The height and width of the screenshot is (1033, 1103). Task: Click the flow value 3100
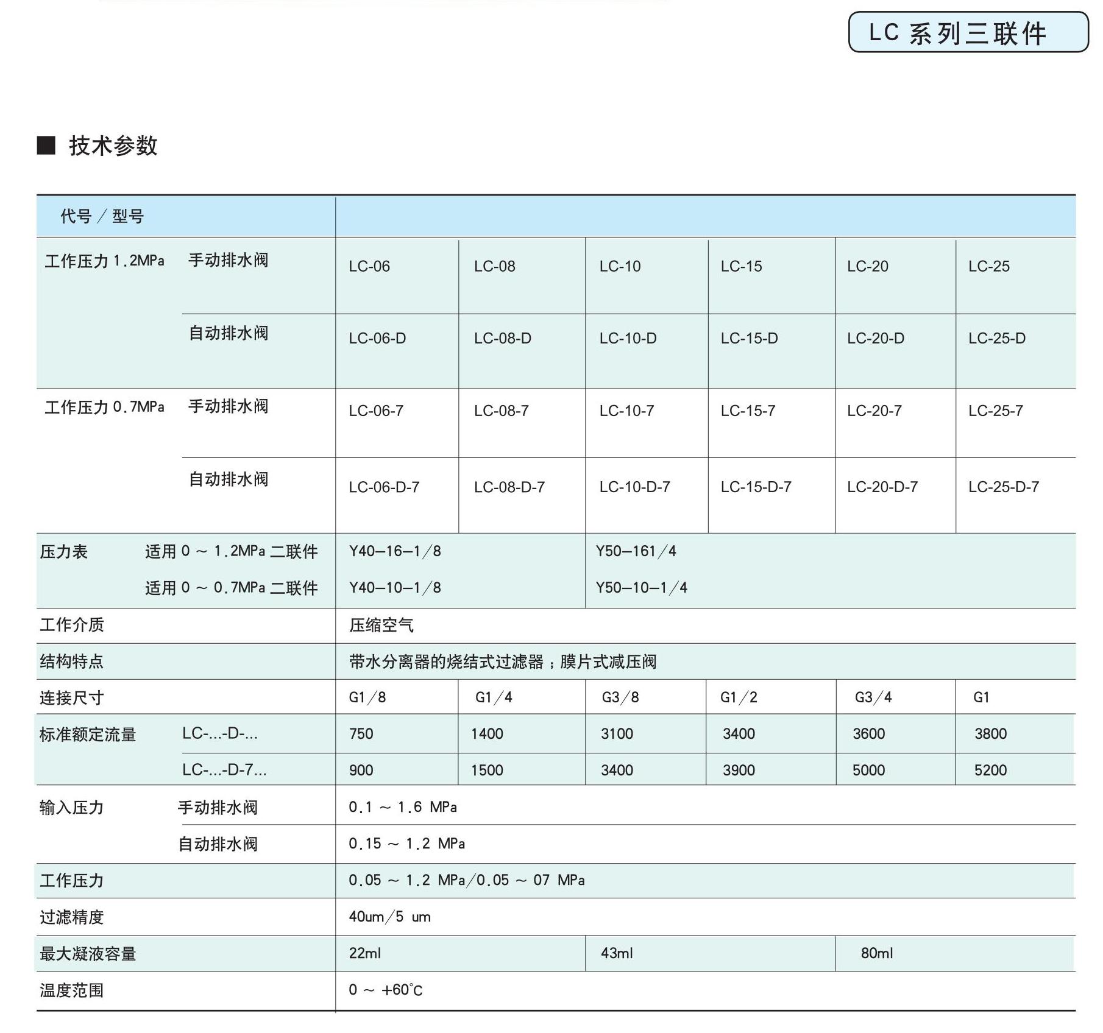[x=617, y=734]
